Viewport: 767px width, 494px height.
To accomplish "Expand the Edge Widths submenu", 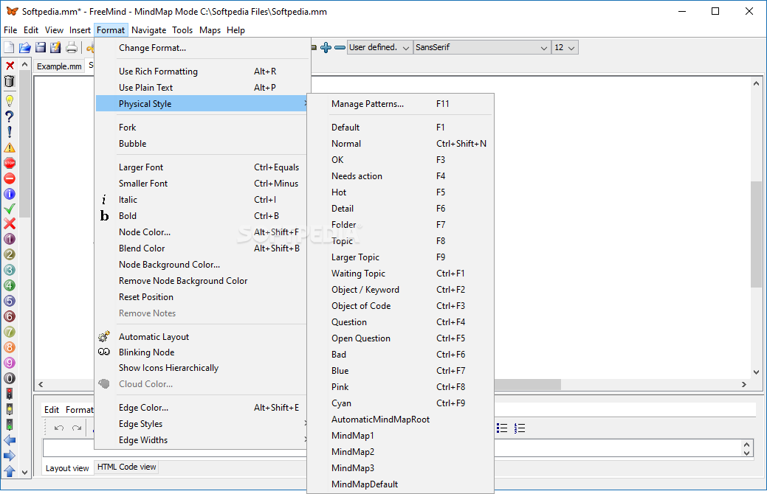I will click(202, 439).
